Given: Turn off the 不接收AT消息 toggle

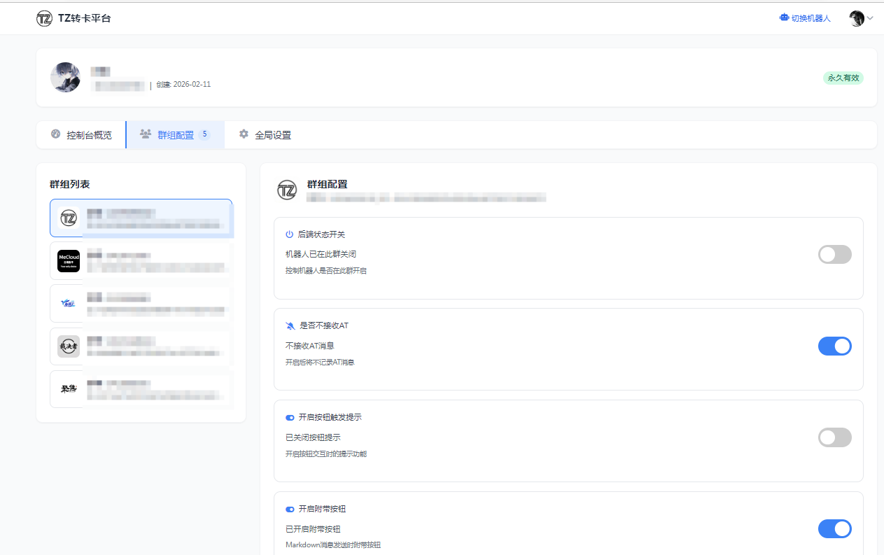Looking at the screenshot, I should coord(834,346).
